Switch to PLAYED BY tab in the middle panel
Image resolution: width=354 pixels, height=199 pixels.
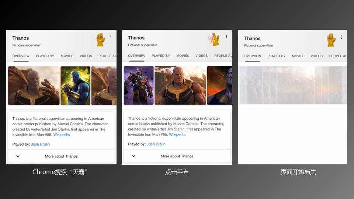(161, 56)
